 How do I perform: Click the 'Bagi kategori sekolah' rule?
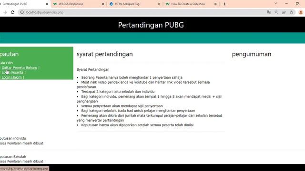coord(138,111)
